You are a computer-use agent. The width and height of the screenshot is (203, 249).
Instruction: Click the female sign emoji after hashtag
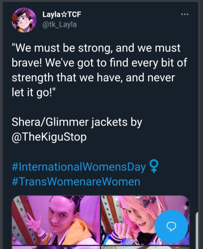coord(154,166)
